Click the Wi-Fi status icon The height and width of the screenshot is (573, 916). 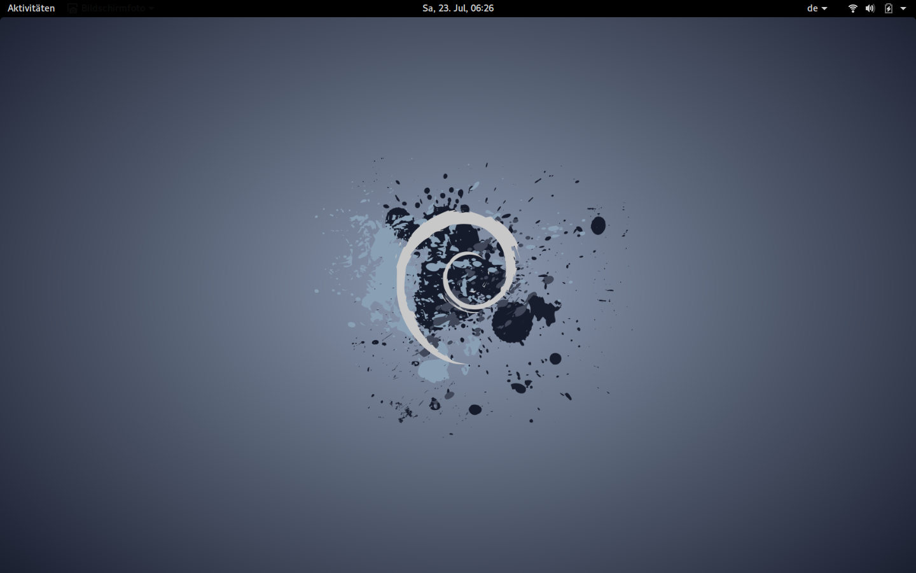point(853,8)
